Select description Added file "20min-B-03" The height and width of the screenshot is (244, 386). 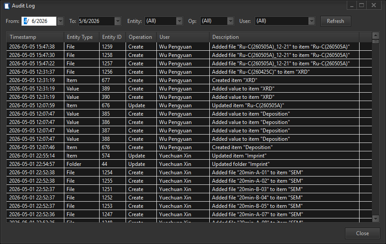click(284, 189)
